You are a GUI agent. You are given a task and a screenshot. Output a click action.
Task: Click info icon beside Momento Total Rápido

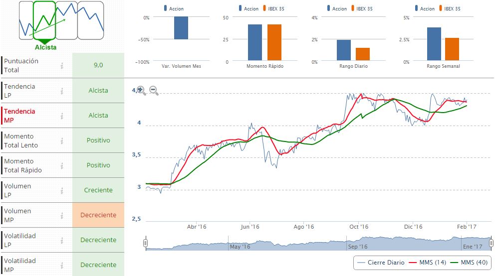click(62, 165)
